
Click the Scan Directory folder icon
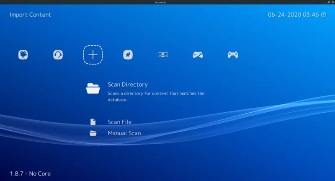click(93, 88)
